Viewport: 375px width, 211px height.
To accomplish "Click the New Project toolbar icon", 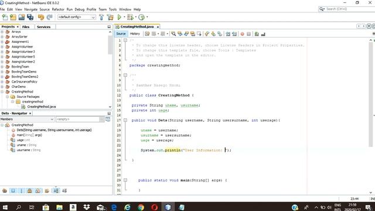I will click(13, 17).
